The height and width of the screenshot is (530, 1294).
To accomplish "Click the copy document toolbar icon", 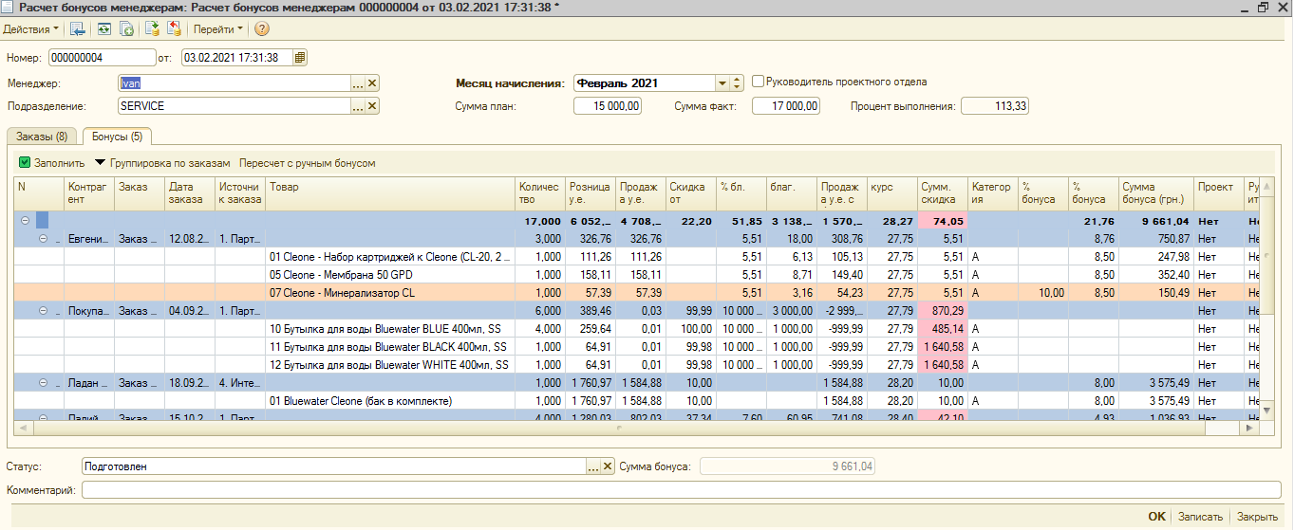I will [x=126, y=29].
